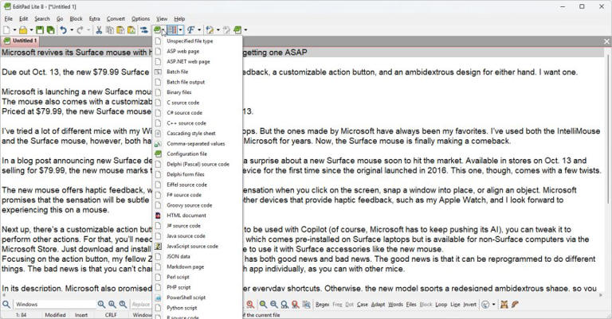This screenshot has width=612, height=319.
Task: Expand the Redo dropdown arrow
Action: [x=88, y=30]
